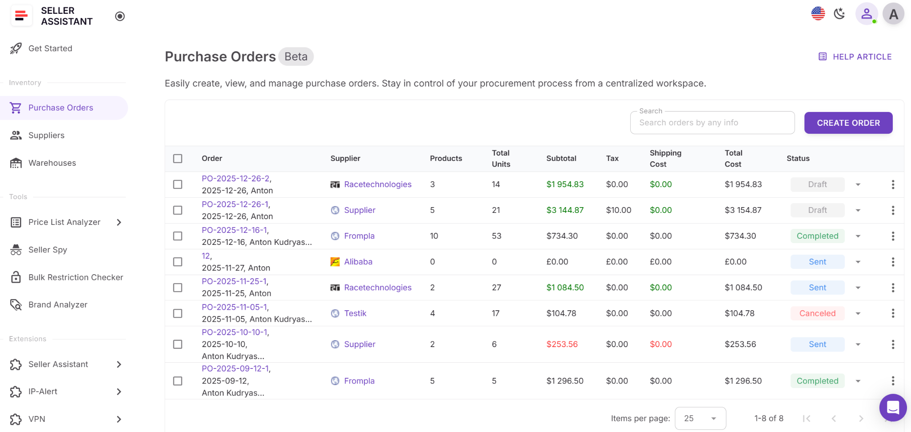The height and width of the screenshot is (432, 911).
Task: Click the Search orders input field
Action: pyautogui.click(x=712, y=123)
